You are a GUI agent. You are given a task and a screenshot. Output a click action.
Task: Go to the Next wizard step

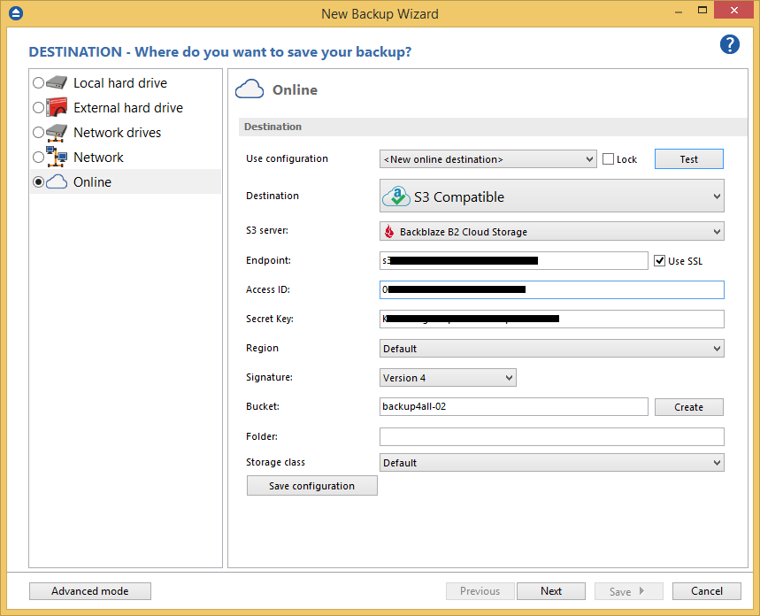551,591
